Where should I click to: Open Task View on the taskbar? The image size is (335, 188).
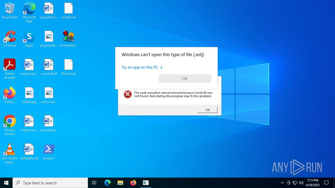pos(94,183)
